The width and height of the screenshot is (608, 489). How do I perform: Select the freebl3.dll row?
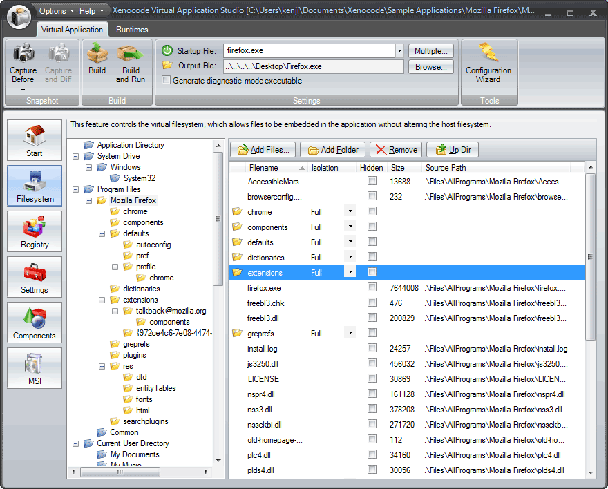(406, 318)
